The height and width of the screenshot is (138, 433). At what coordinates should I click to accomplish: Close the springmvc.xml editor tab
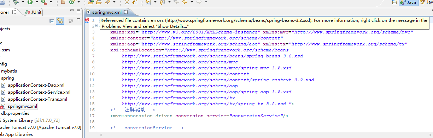click(x=126, y=12)
